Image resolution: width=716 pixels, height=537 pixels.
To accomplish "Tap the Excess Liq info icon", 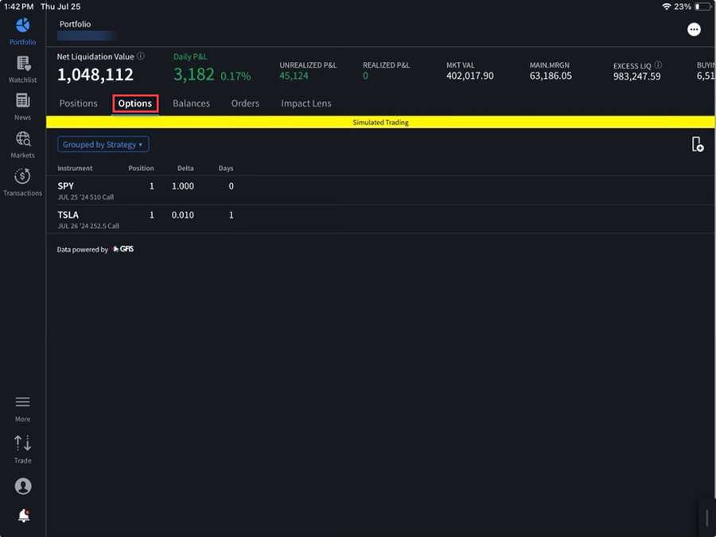I will pos(659,65).
